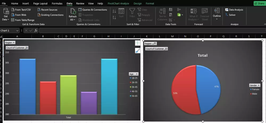
Task: Open Region filter on bar chart
Action: pyautogui.click(x=10, y=43)
